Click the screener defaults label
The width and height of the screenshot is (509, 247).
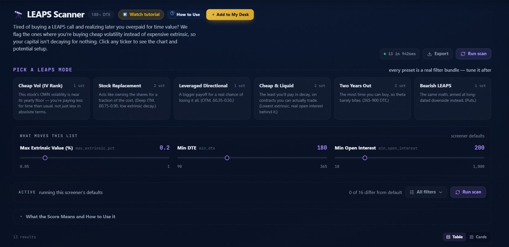468,136
